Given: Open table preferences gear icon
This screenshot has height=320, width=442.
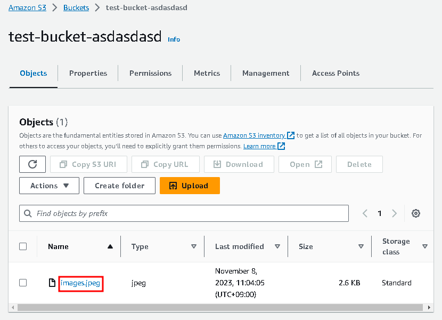Looking at the screenshot, I should pyautogui.click(x=416, y=213).
